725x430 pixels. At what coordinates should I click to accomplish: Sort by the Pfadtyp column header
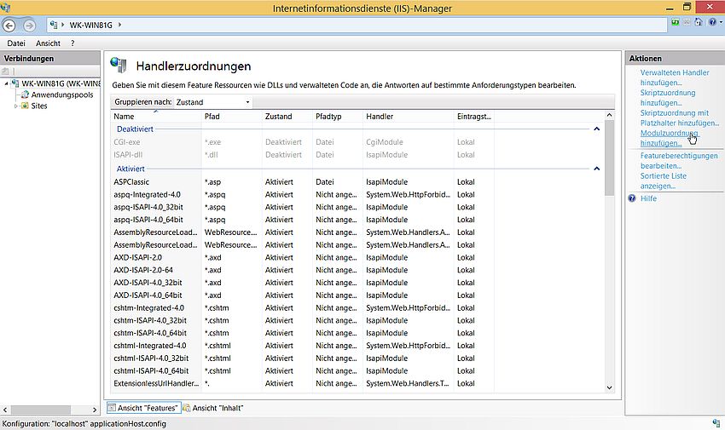tap(338, 117)
